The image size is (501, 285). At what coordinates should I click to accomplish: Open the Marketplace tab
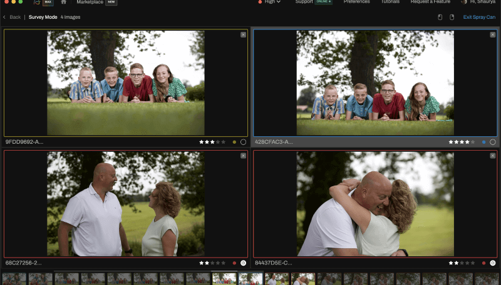(x=90, y=2)
